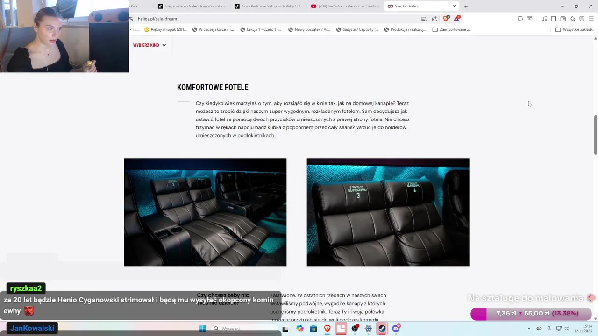Expand the WYBIERZ KINO dropdown

pyautogui.click(x=149, y=45)
